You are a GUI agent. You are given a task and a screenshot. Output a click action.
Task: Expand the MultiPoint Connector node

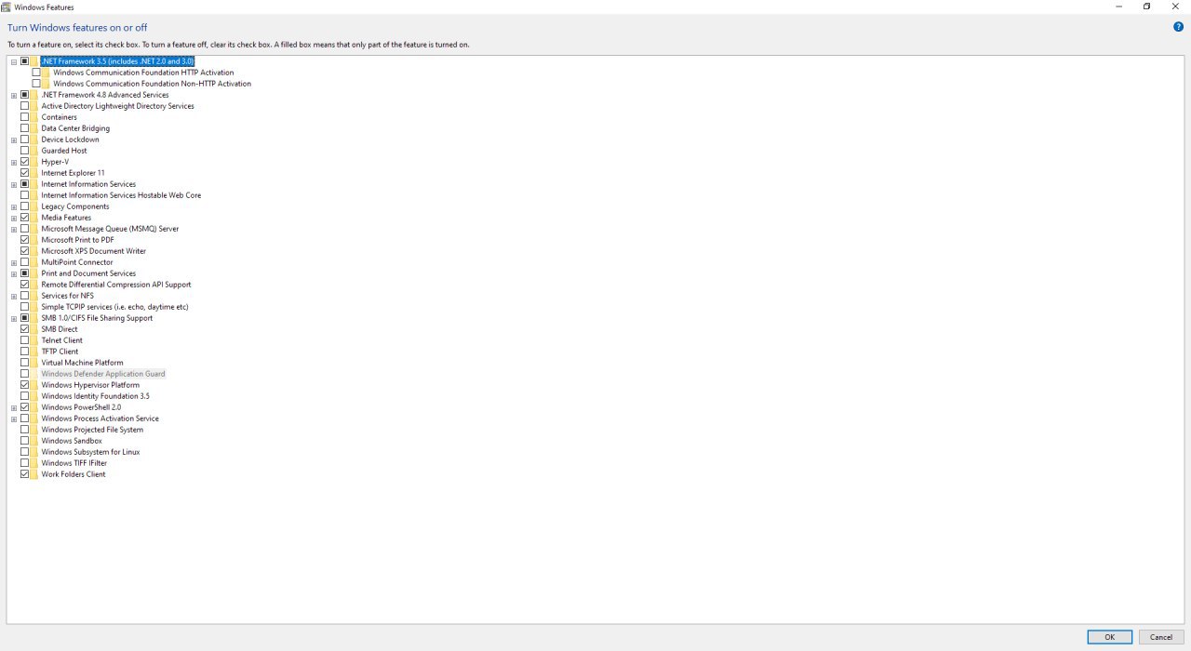[x=14, y=262]
